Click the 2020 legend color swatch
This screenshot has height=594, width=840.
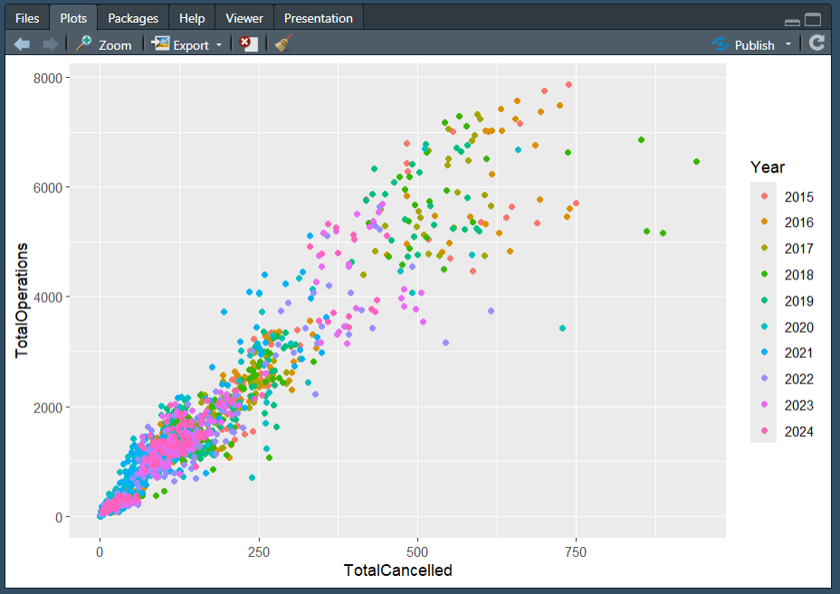coord(764,327)
